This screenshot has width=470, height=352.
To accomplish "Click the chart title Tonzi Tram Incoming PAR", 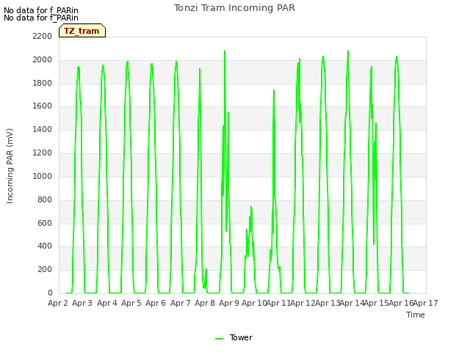I will 234,8.
